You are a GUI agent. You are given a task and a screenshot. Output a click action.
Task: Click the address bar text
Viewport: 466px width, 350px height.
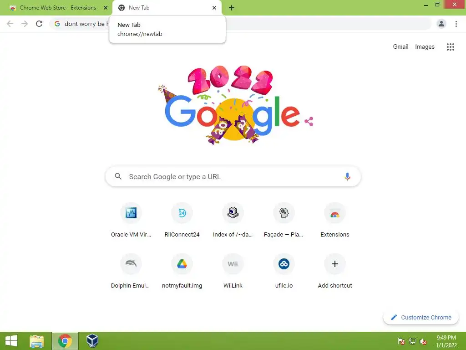point(87,24)
